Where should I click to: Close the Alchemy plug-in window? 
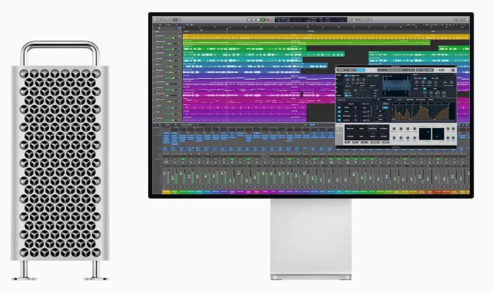pyautogui.click(x=336, y=67)
